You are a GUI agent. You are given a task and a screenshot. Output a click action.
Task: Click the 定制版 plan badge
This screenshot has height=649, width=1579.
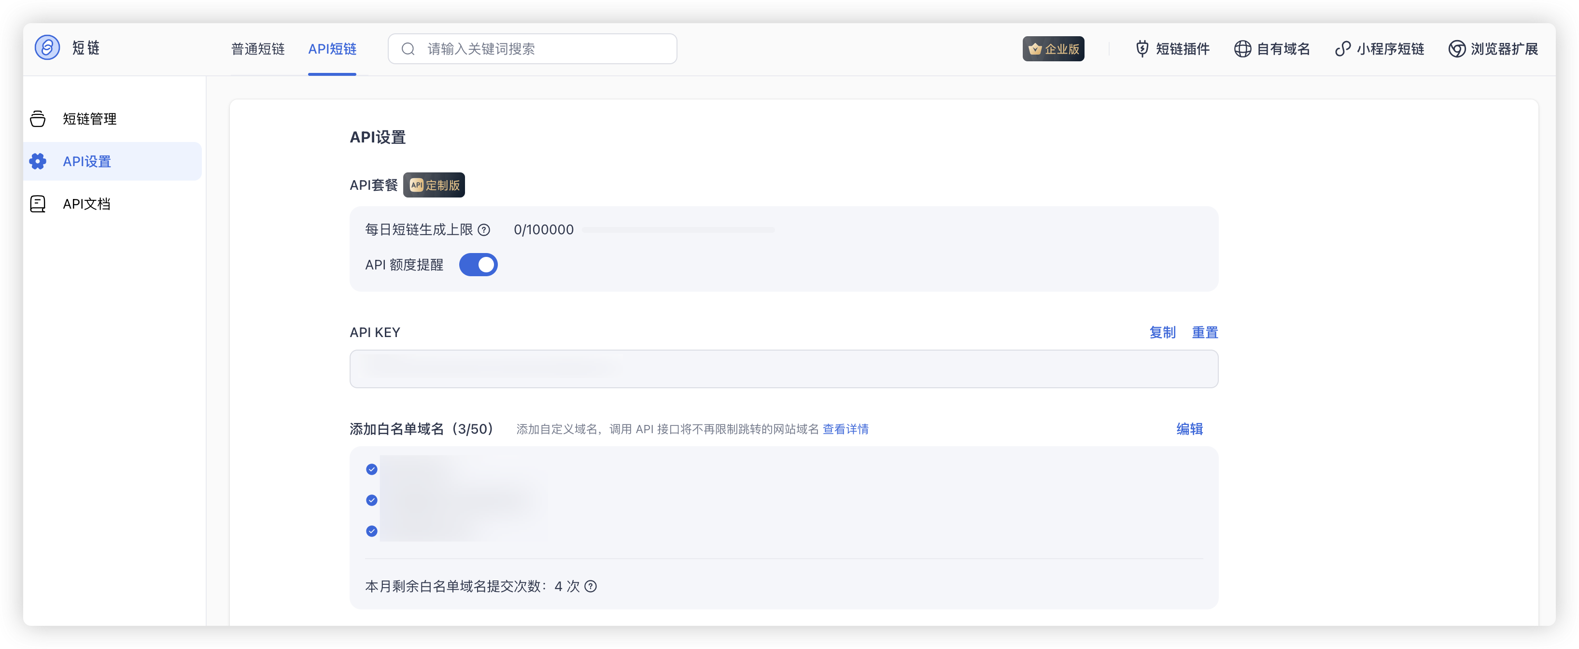[434, 185]
